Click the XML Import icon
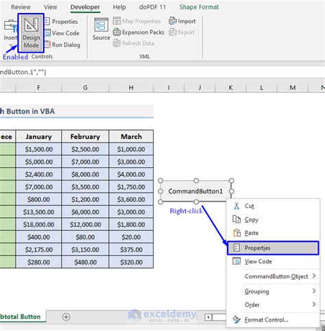 click(x=173, y=21)
